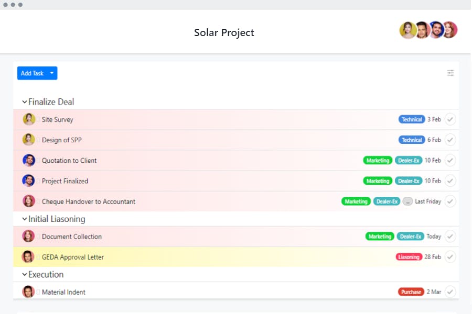Click the assignee avatar on Site Survey

[29, 119]
